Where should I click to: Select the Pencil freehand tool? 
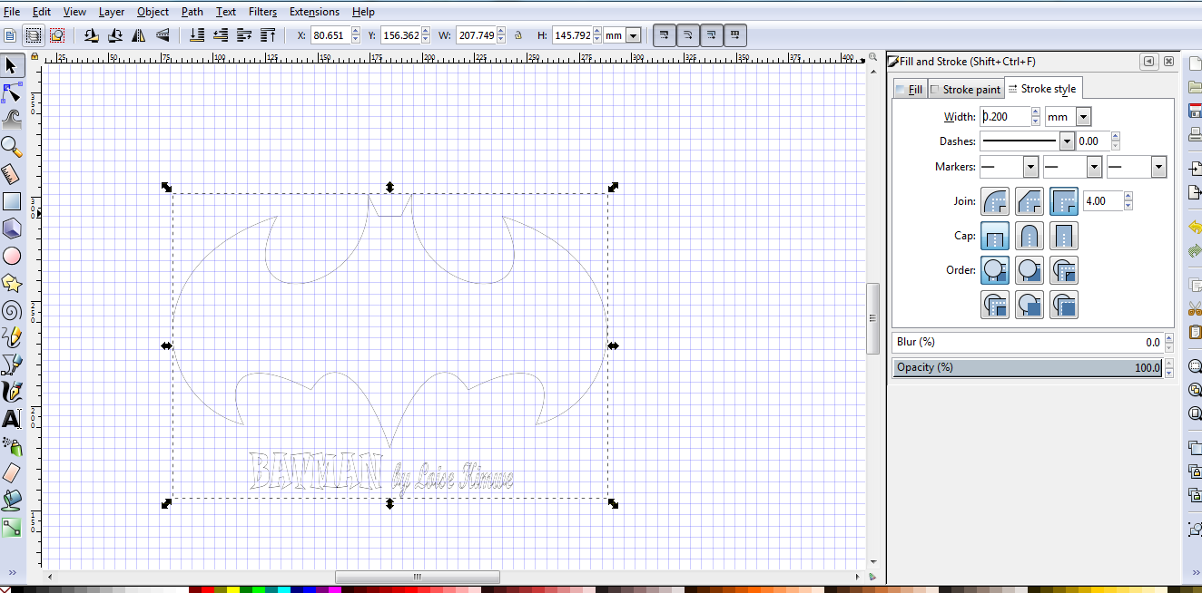12,337
